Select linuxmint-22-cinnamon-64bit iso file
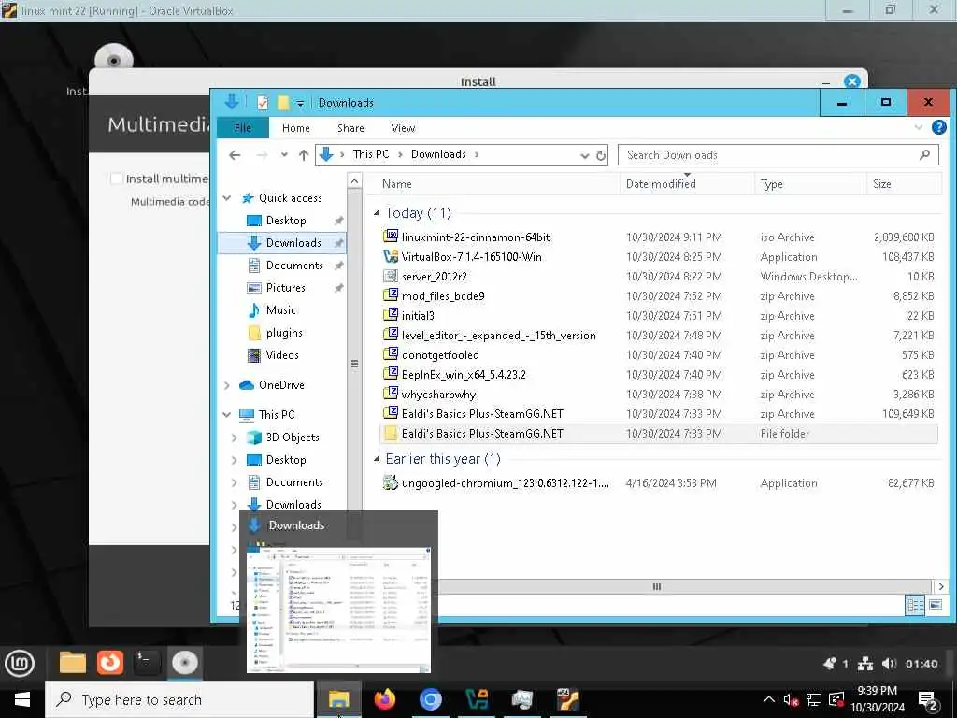Viewport: 957px width, 718px height. click(659, 237)
